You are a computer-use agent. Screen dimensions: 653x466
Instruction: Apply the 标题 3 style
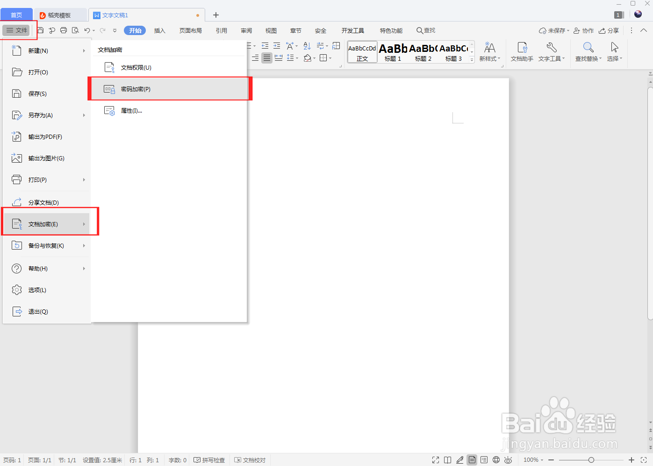pos(453,51)
